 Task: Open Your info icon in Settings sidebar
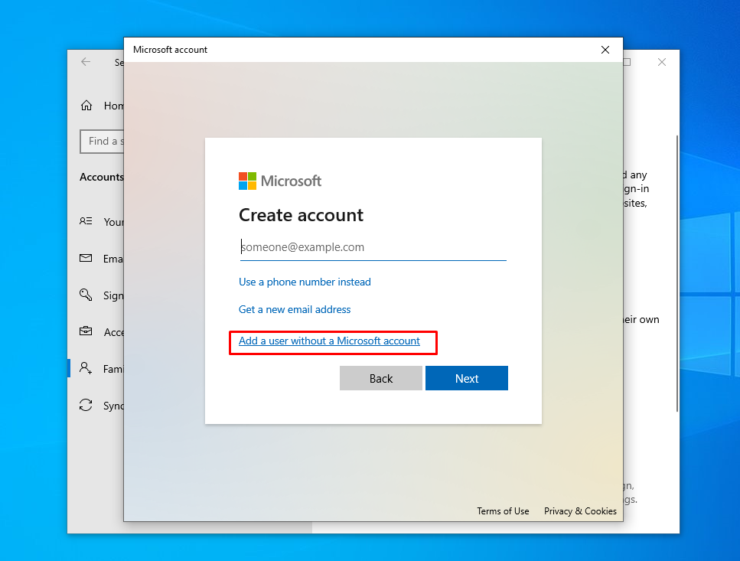pyautogui.click(x=86, y=221)
